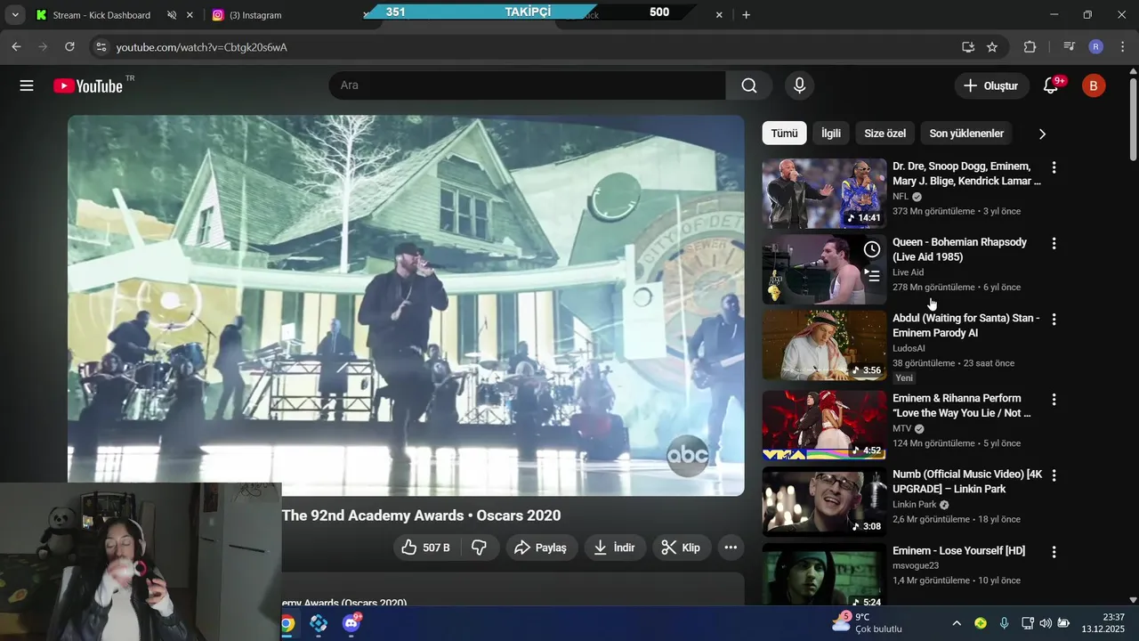The width and height of the screenshot is (1139, 641).
Task: Show more filter chips with right arrow
Action: [1042, 134]
